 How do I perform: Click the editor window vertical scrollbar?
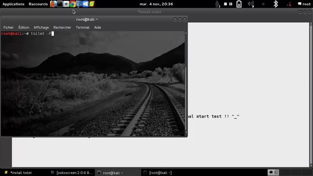tap(311, 95)
